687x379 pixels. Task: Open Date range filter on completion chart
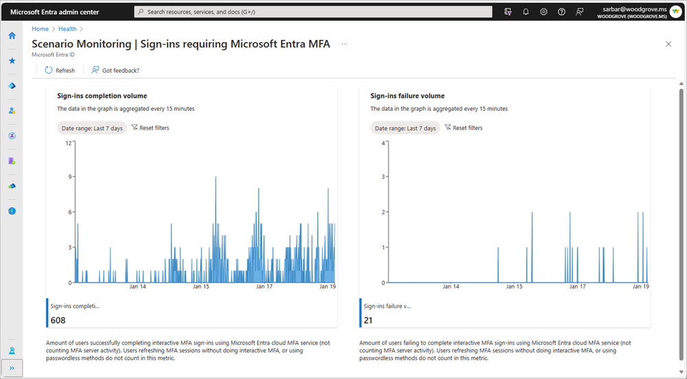tap(92, 128)
